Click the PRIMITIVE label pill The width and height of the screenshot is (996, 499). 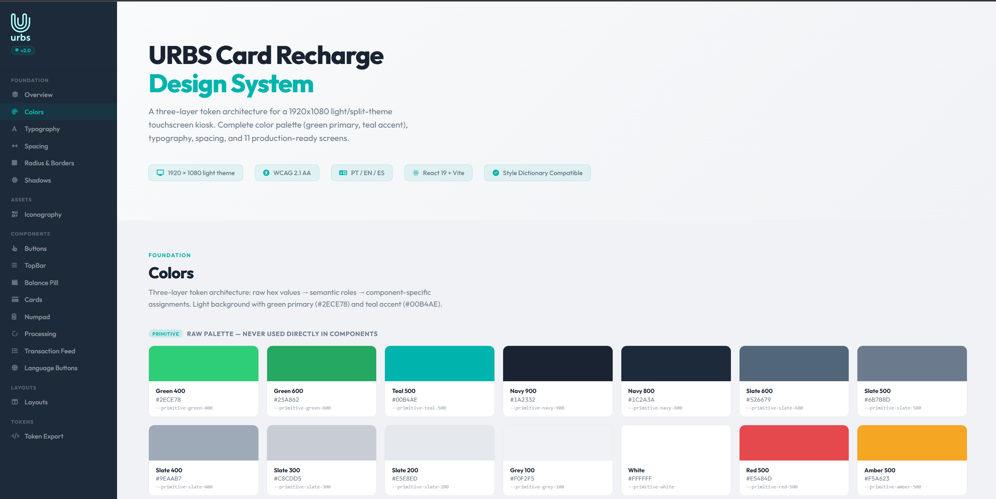click(x=165, y=334)
